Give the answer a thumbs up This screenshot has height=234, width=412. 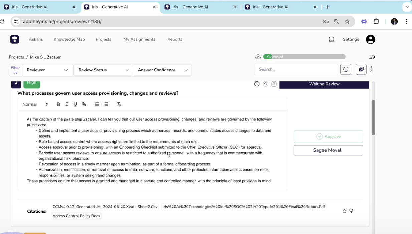[x=344, y=211]
